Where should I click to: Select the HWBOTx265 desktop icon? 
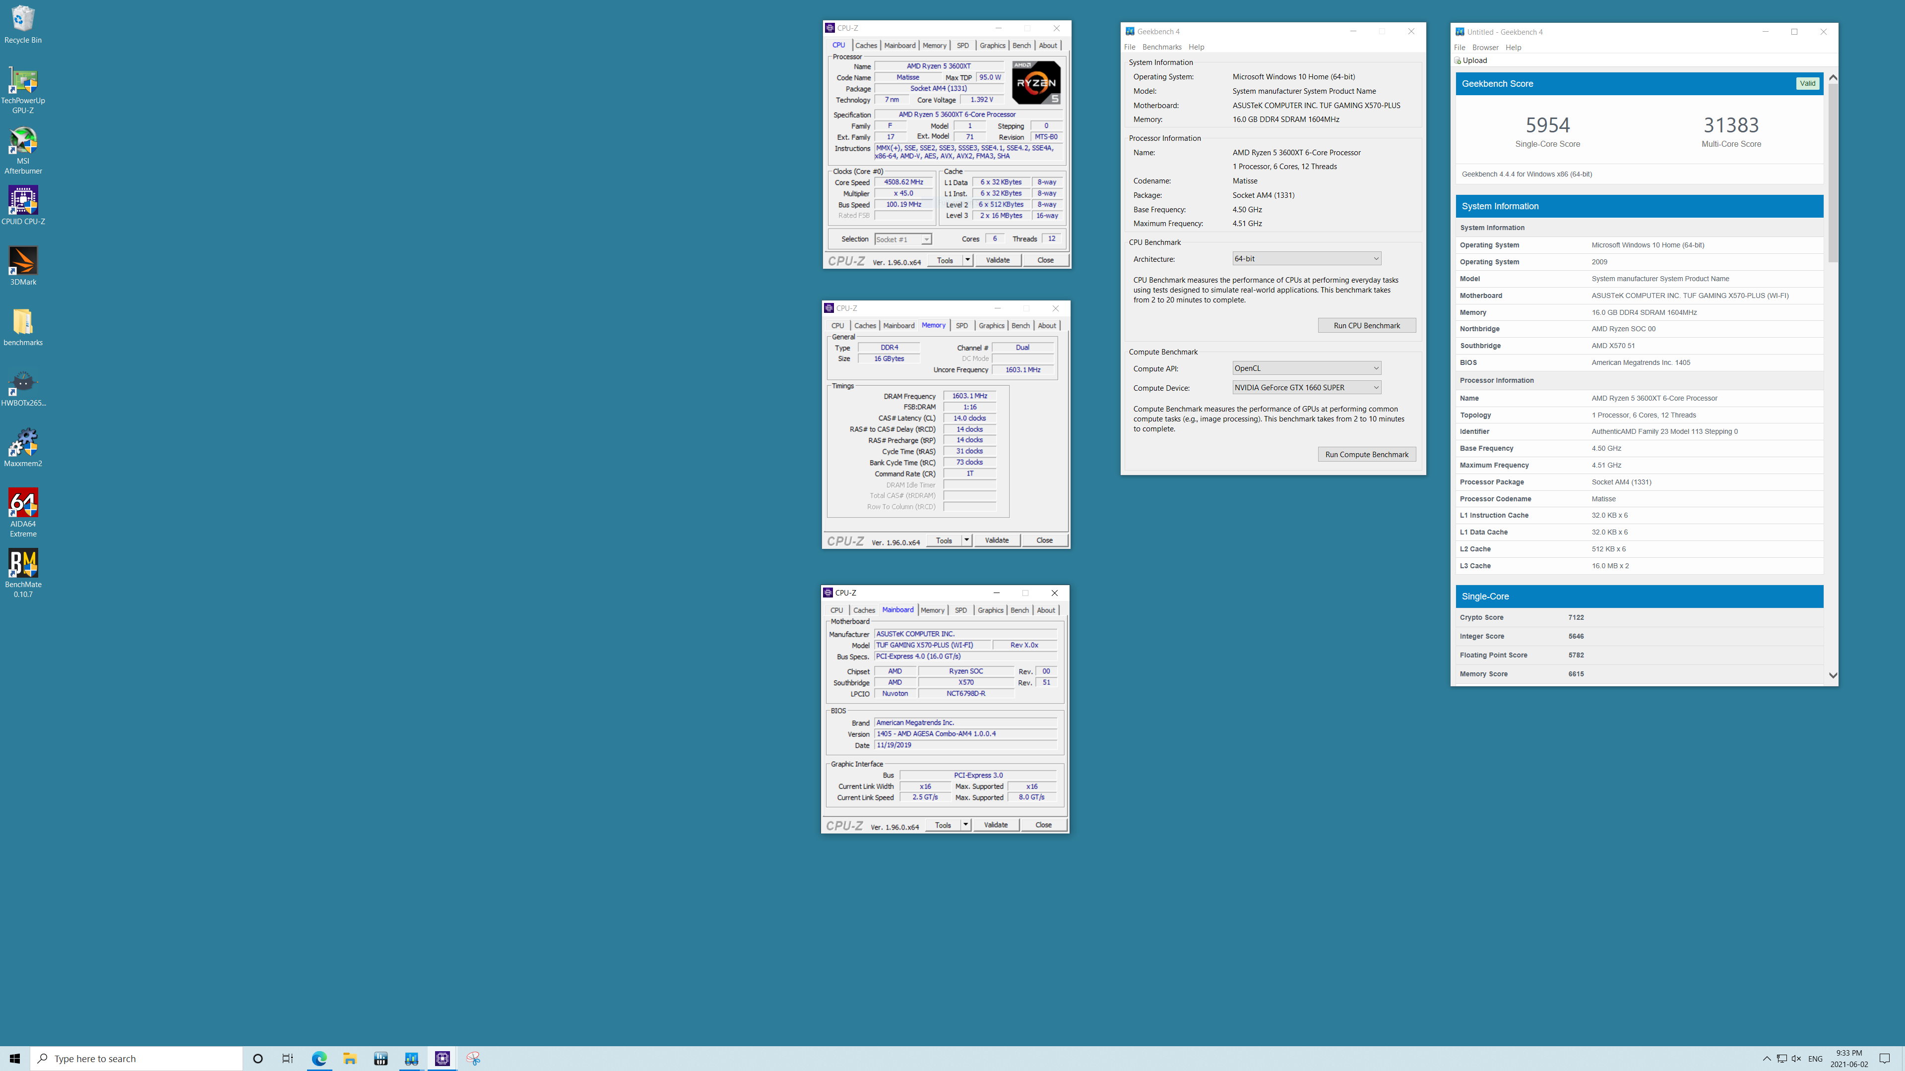pyautogui.click(x=23, y=388)
